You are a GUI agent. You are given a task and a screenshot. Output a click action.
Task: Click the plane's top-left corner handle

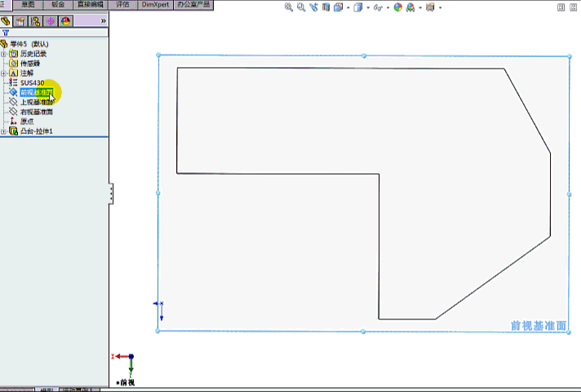tap(158, 55)
